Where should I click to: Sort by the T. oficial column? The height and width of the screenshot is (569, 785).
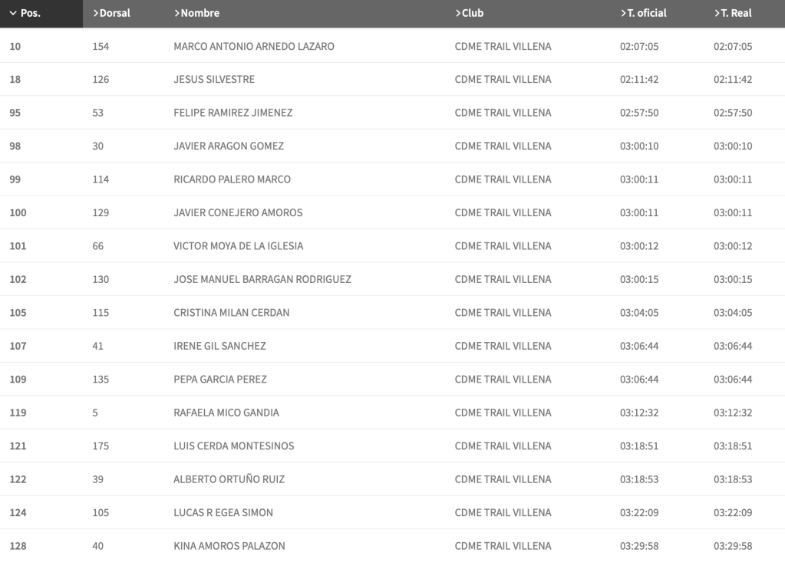[x=643, y=13]
